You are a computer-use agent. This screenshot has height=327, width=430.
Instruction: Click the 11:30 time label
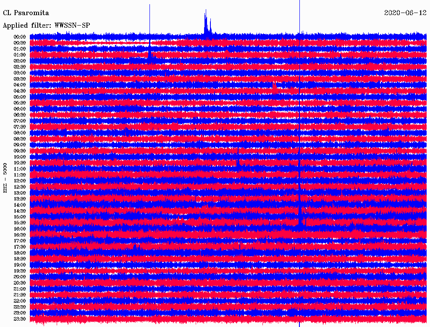point(20,175)
